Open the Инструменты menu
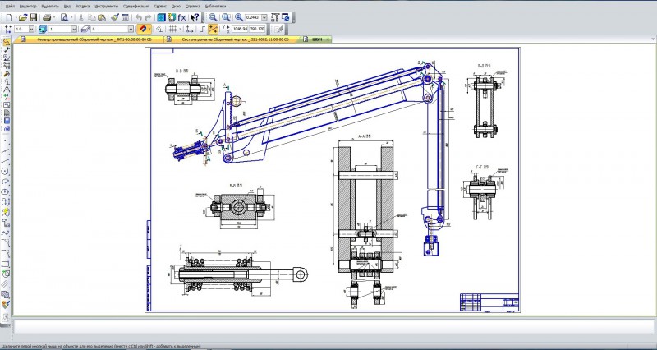 coord(107,7)
